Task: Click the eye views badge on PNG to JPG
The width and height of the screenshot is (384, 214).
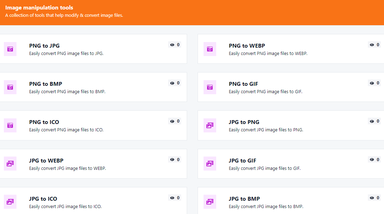Action: 174,45
